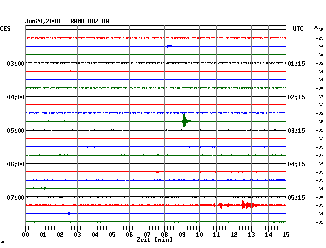
Task: Click the DC header label
Action: point(316,27)
